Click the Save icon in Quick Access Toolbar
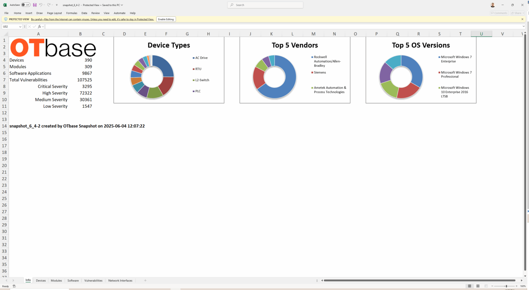Viewport: 529px width, 290px height. click(x=34, y=5)
